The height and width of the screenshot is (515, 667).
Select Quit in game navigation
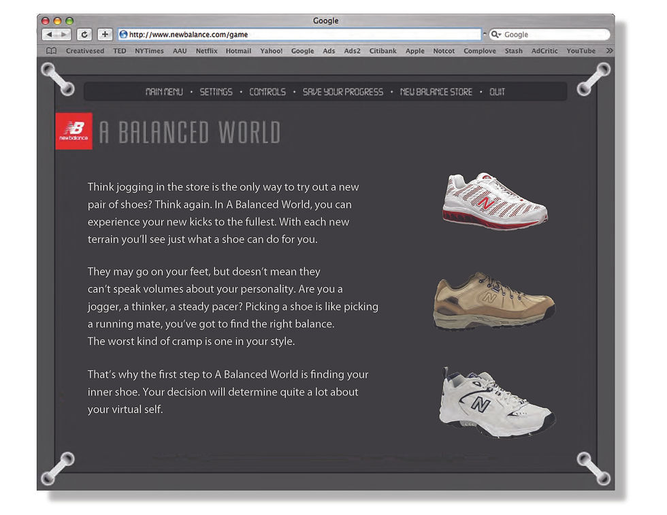(497, 92)
